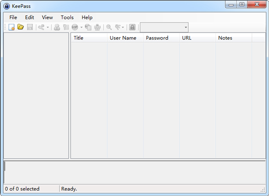The height and width of the screenshot is (196, 269).
Task: Click the Save database floppy icon
Action: point(30,27)
